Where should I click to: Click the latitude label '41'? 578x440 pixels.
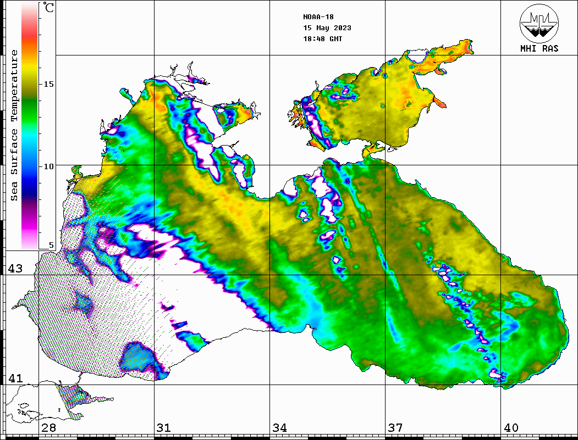point(15,378)
